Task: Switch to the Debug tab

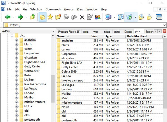Action: pos(128,32)
